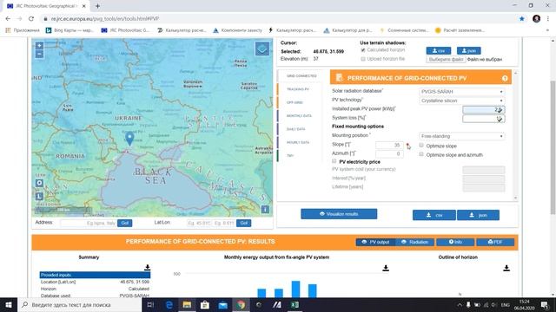This screenshot has width=556, height=312.
Task: Enable PV electricity price checkbox
Action: pyautogui.click(x=334, y=161)
